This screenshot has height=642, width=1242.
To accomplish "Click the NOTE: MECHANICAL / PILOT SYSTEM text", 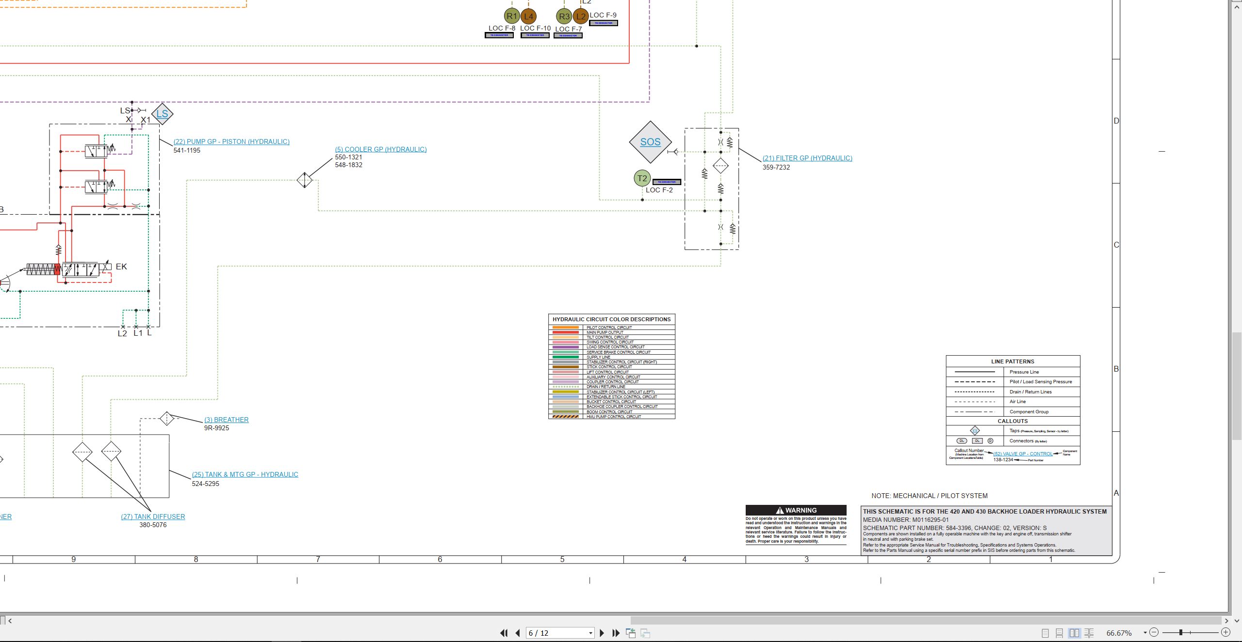I will point(930,496).
